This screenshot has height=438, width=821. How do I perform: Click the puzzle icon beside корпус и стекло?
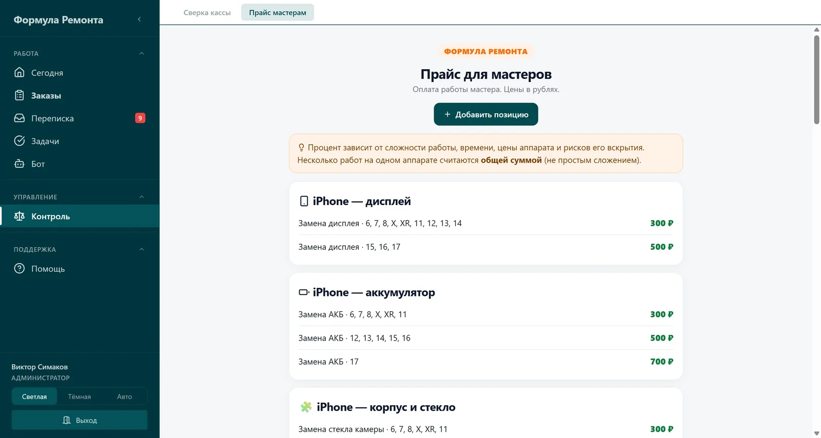tap(306, 407)
